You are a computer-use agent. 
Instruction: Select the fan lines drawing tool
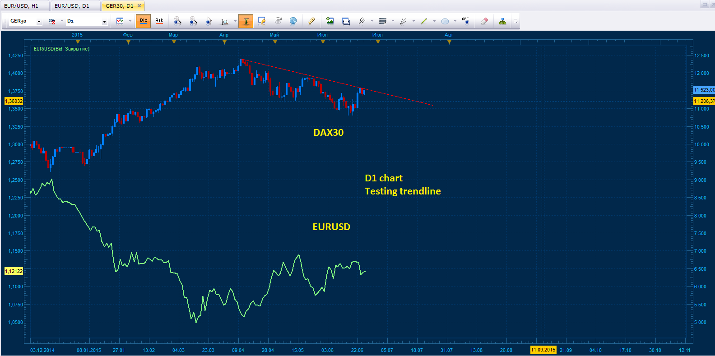click(x=404, y=21)
